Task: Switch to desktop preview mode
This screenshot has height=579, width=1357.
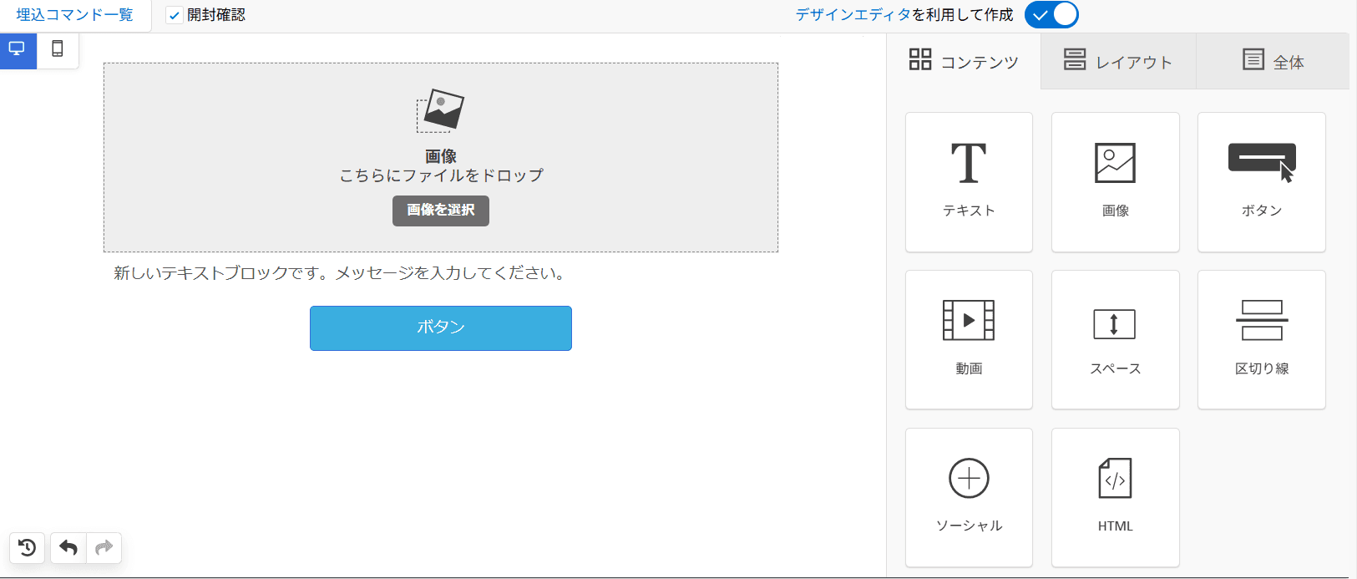Action: tap(18, 49)
